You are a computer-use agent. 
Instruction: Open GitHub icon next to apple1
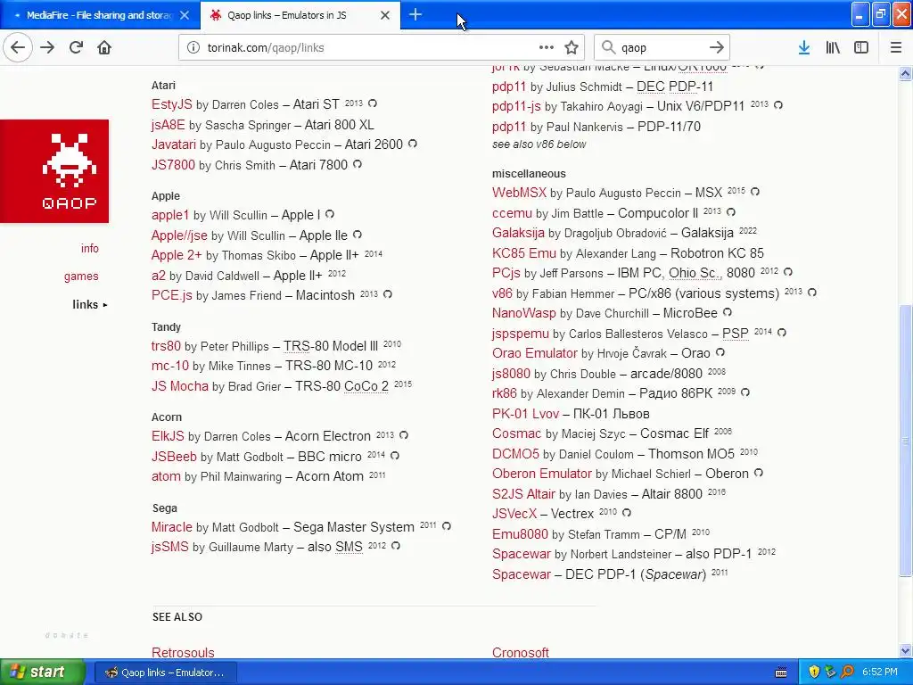(330, 214)
